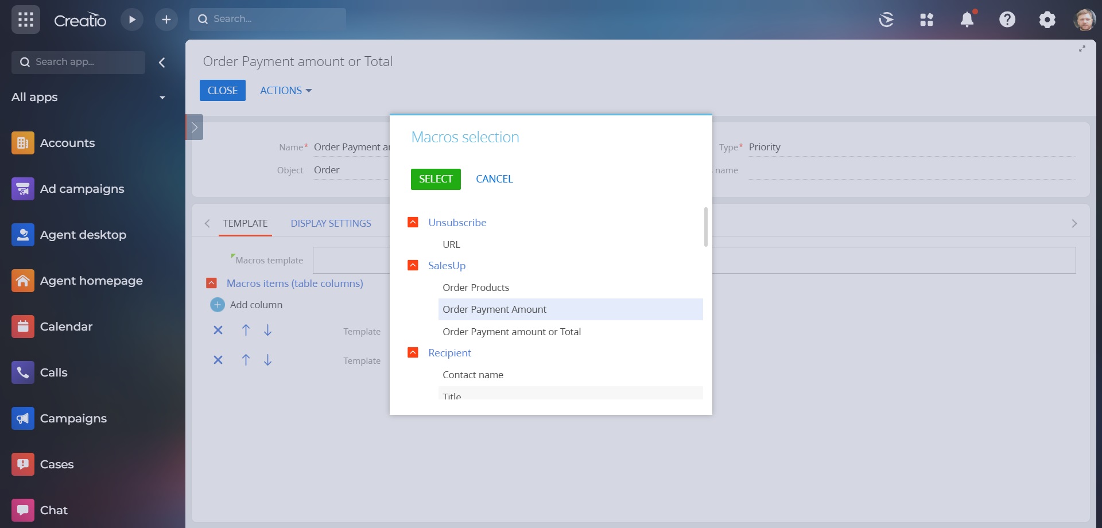
Task: Expand the left side panel chevron
Action: coord(195,127)
